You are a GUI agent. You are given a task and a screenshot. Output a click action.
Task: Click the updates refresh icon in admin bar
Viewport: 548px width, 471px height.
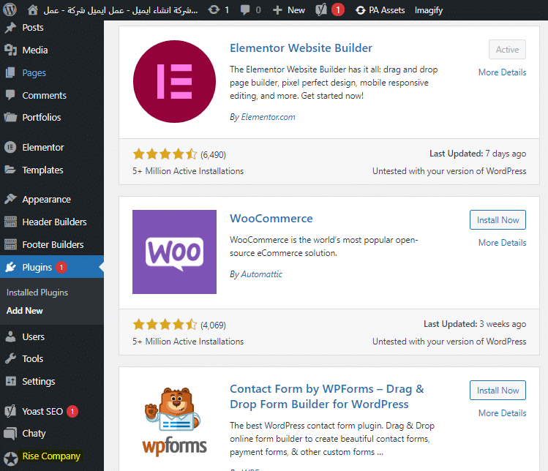[x=213, y=10]
